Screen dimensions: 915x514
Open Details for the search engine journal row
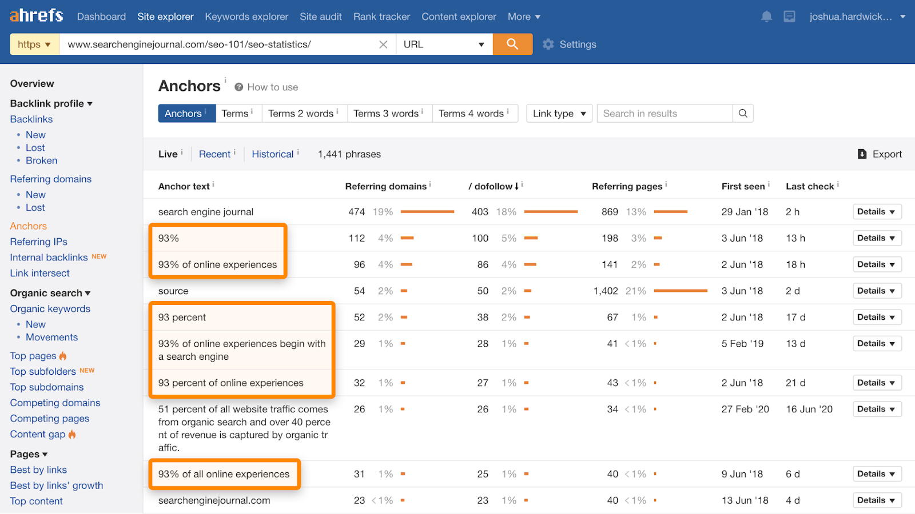click(877, 211)
